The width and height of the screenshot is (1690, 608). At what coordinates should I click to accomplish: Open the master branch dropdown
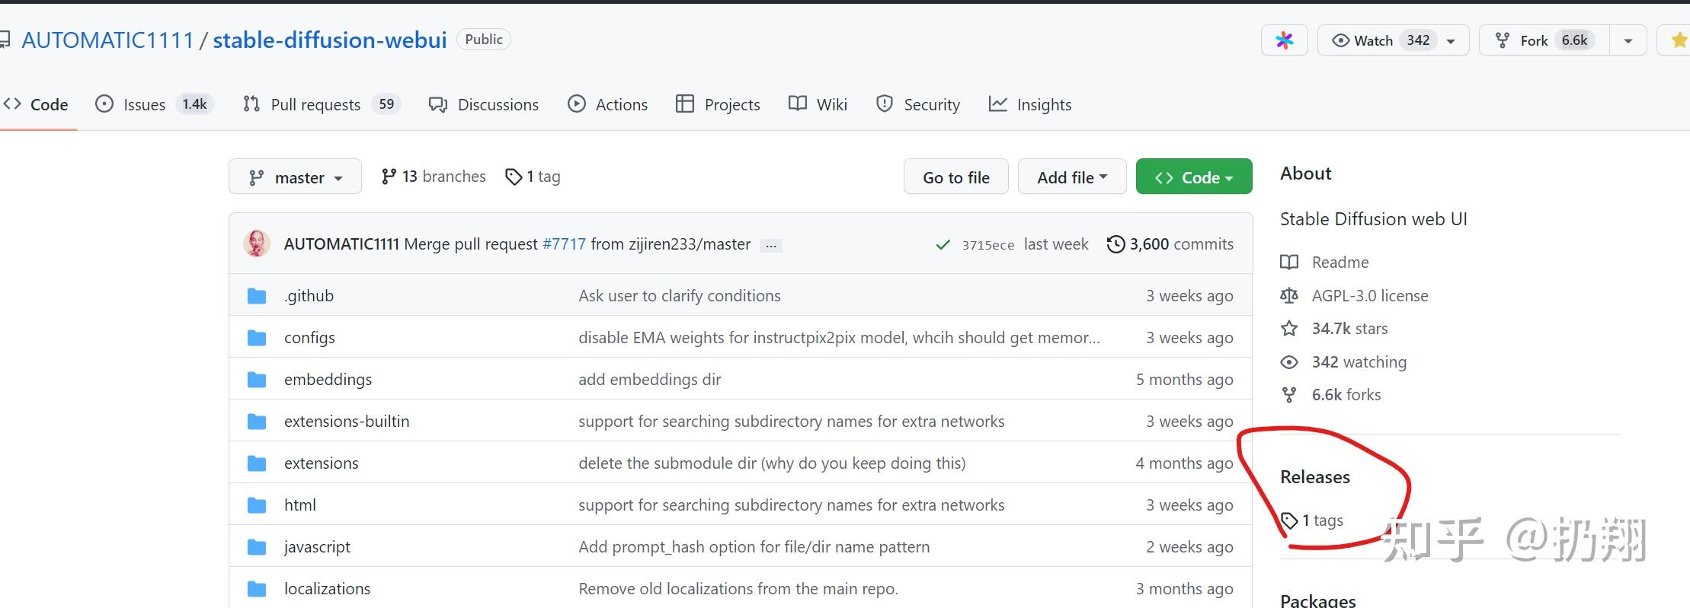(x=295, y=177)
